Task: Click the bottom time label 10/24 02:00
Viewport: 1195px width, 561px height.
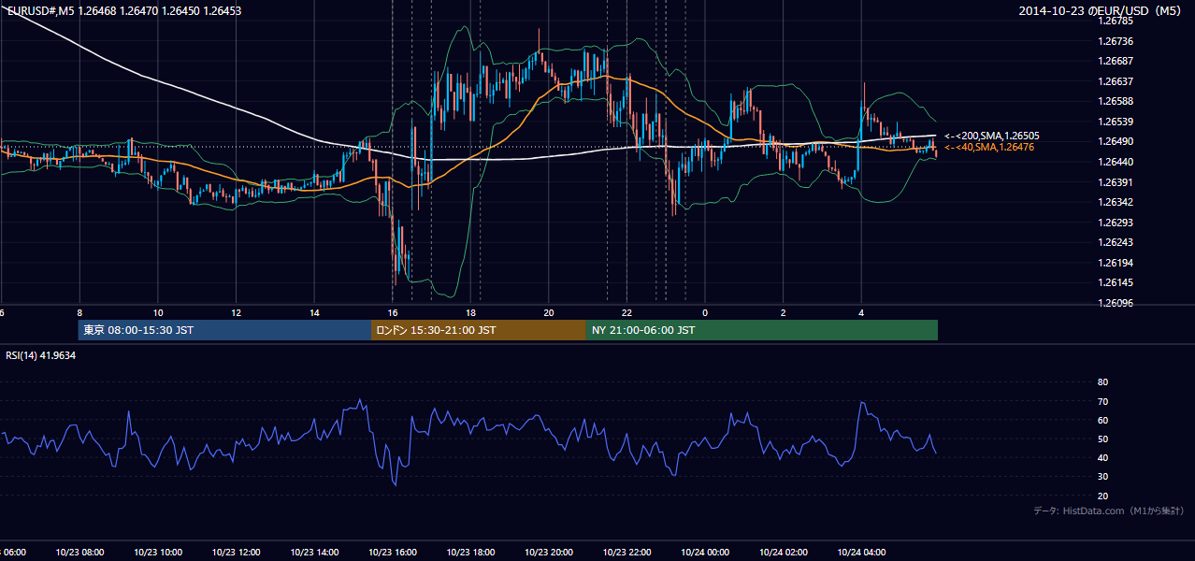Action: pyautogui.click(x=784, y=553)
